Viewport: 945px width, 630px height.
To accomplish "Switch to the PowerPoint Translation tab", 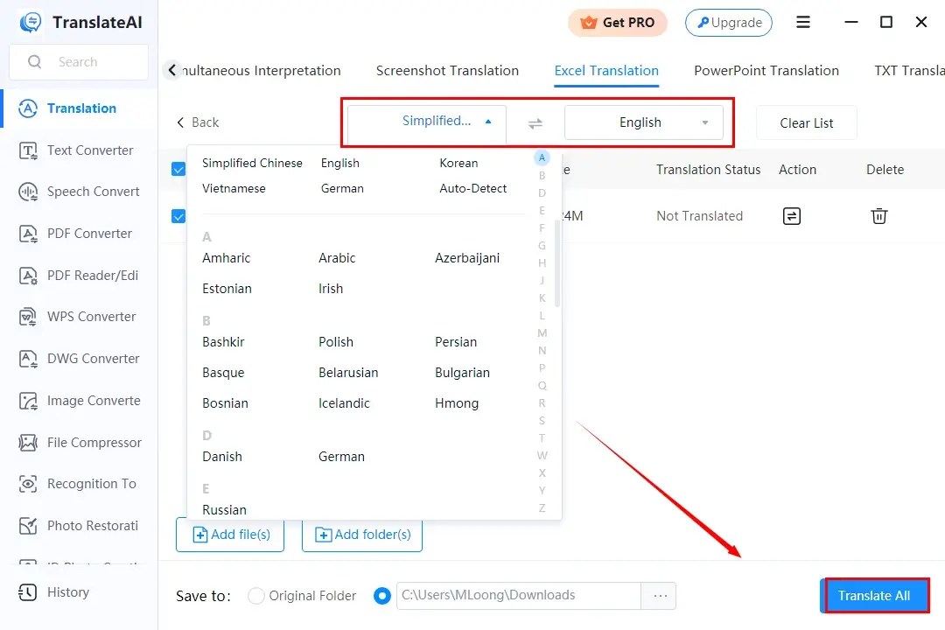I will tap(766, 70).
